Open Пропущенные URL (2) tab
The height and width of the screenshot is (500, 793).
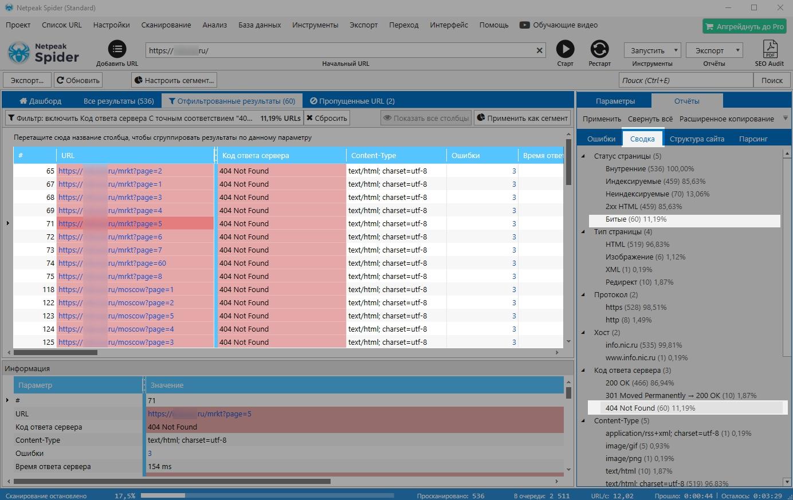click(352, 101)
